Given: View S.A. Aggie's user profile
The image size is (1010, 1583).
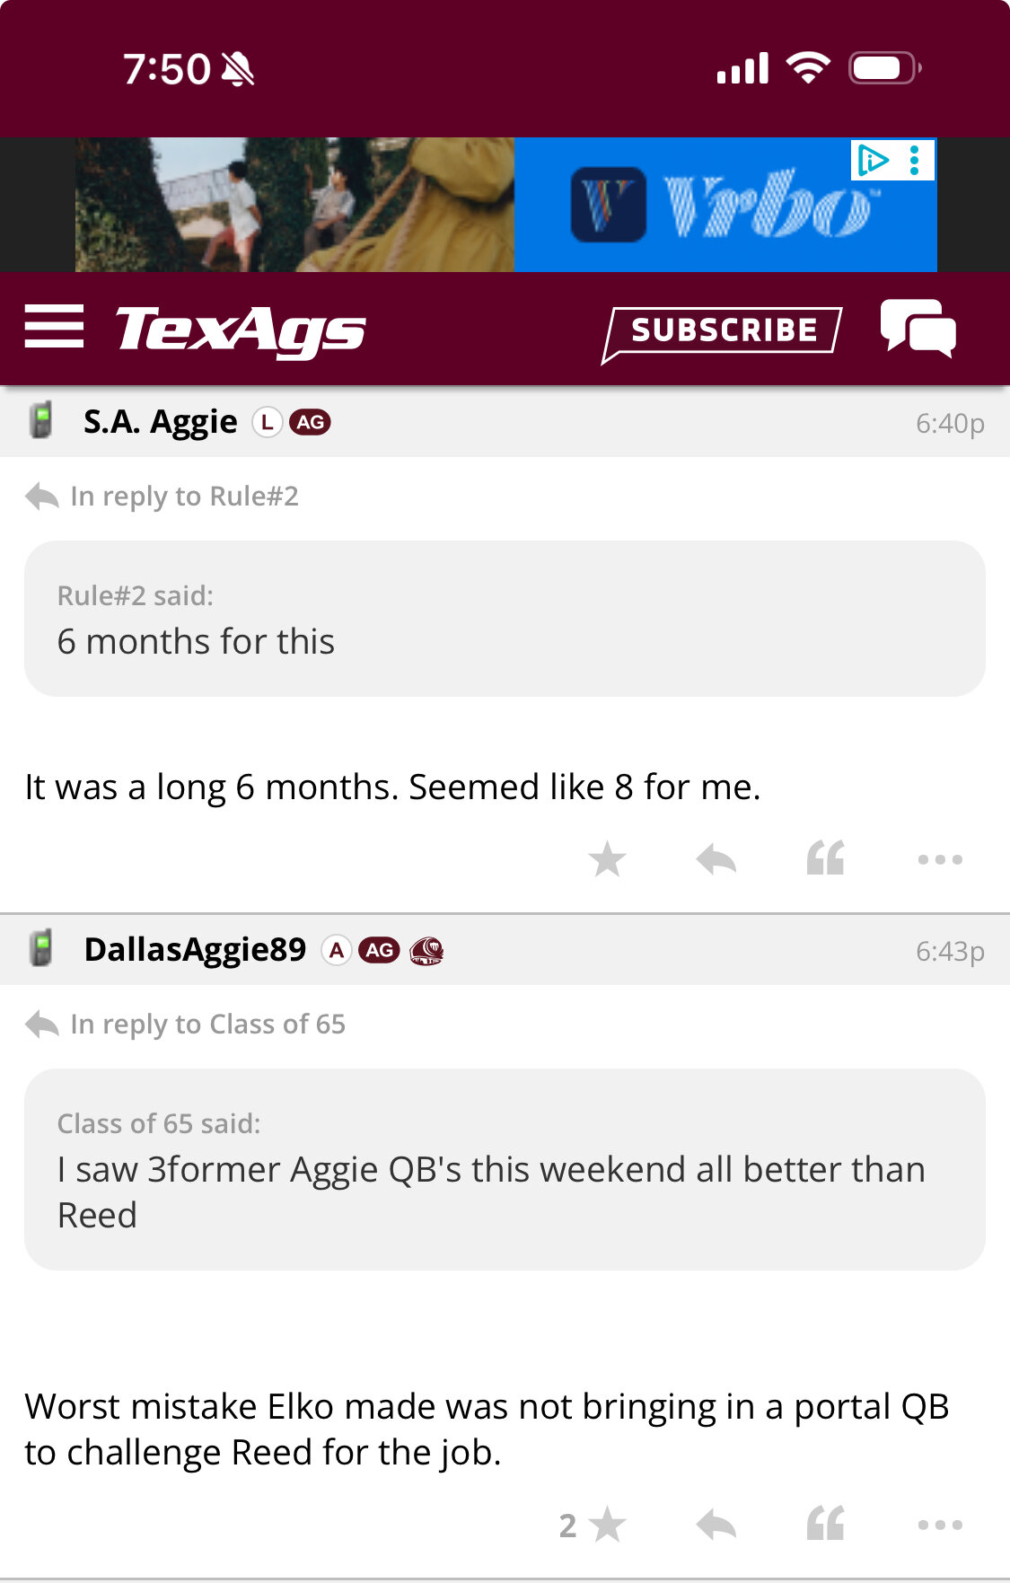Looking at the screenshot, I should [161, 421].
